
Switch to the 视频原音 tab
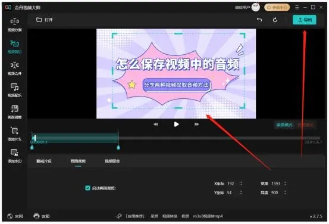pyautogui.click(x=112, y=161)
